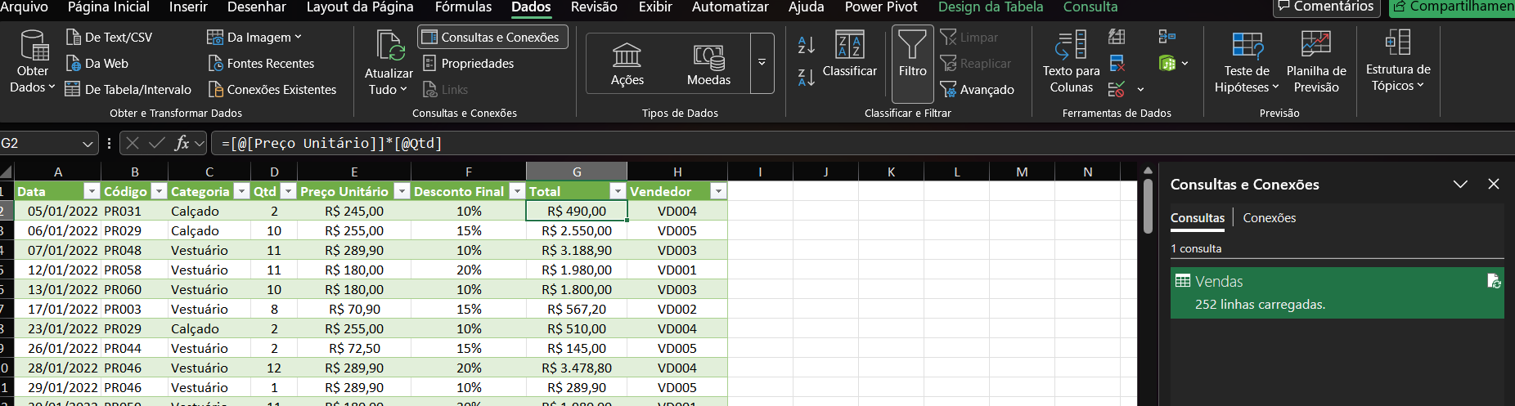
Task: Click the Estrutura de Tópicos icon
Action: (1398, 42)
